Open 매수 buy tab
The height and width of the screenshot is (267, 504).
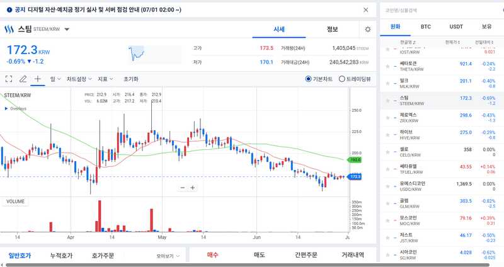tap(213, 255)
